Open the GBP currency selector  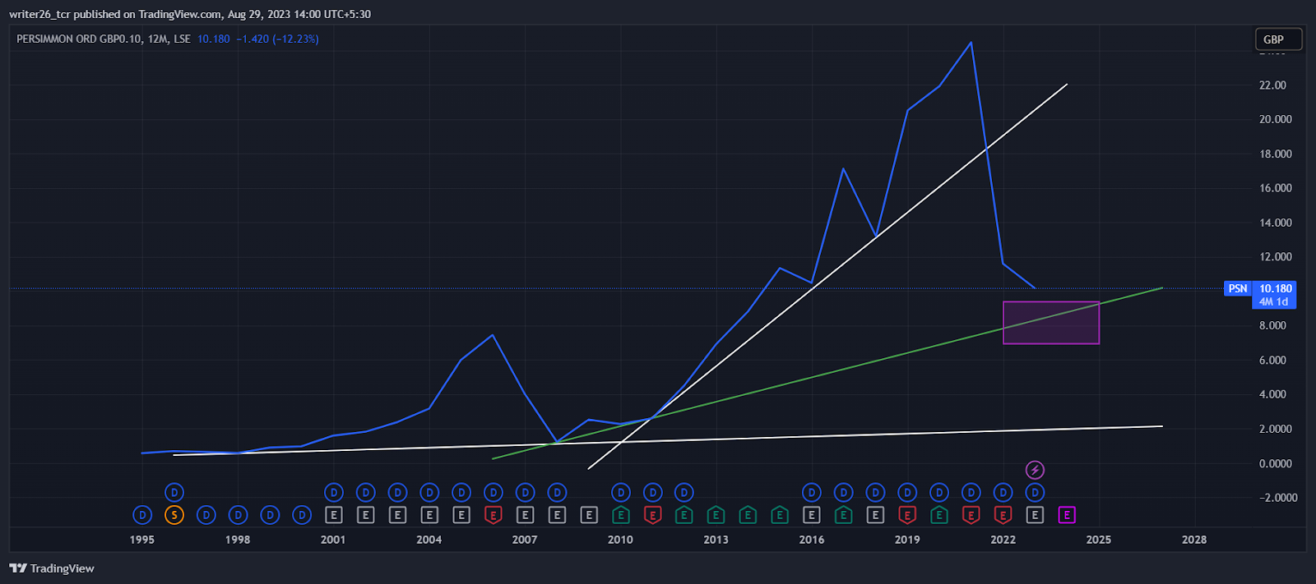click(1277, 39)
